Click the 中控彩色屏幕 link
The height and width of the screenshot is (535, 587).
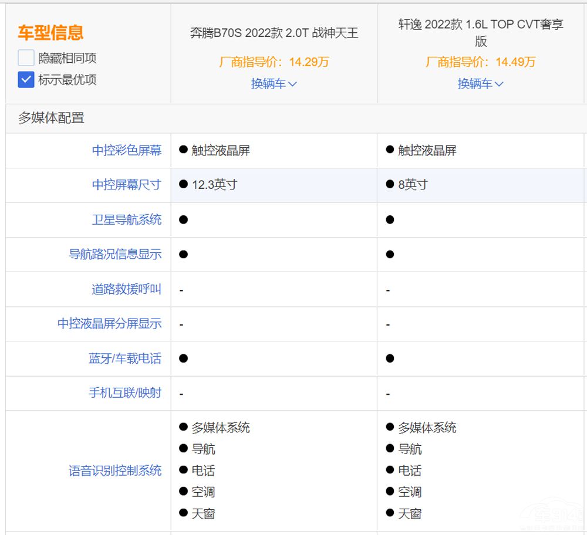pos(126,150)
